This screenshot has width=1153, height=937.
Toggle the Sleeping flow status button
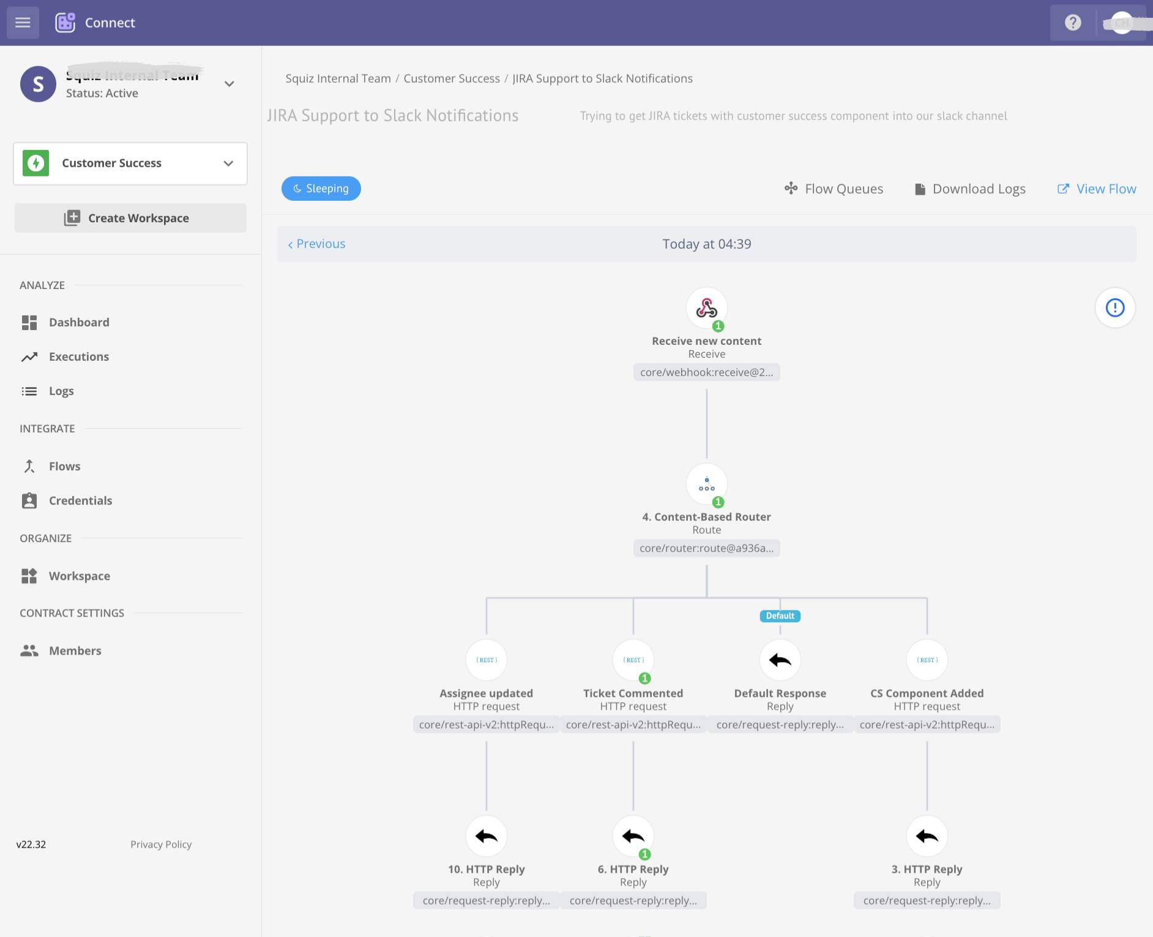(321, 189)
